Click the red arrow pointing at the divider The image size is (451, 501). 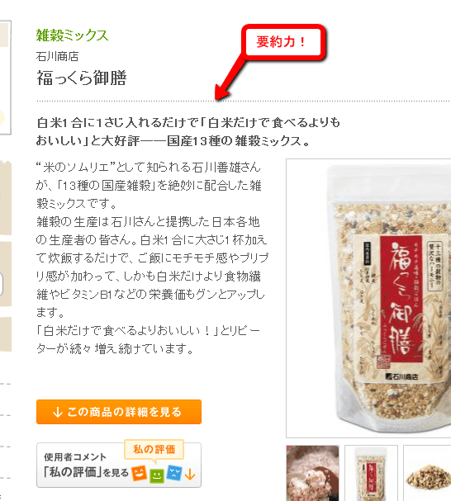[229, 78]
